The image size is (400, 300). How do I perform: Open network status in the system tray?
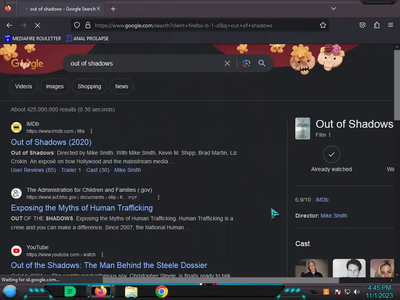pos(347,291)
